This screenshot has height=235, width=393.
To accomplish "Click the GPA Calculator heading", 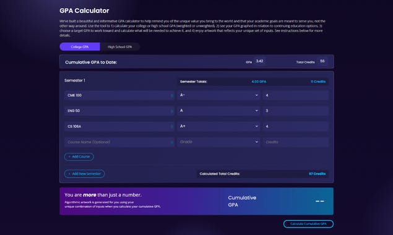I will pos(84,11).
